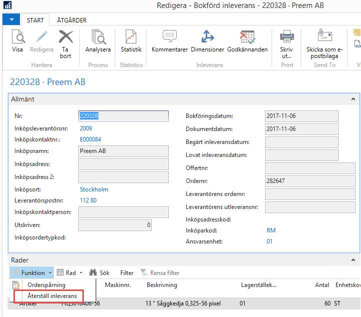Expand the Rad dropdown arrow
Viewport: 361px width, 317px height.
click(81, 272)
